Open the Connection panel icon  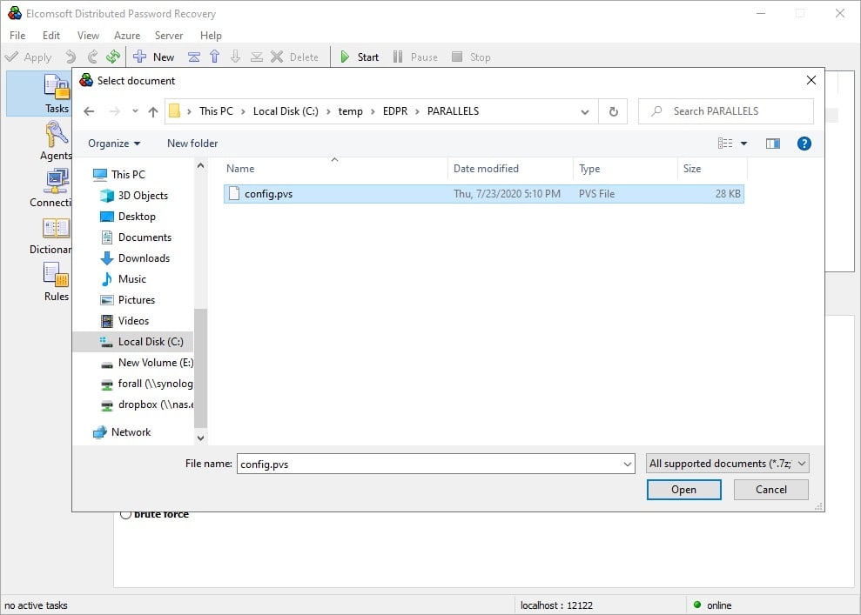(56, 182)
